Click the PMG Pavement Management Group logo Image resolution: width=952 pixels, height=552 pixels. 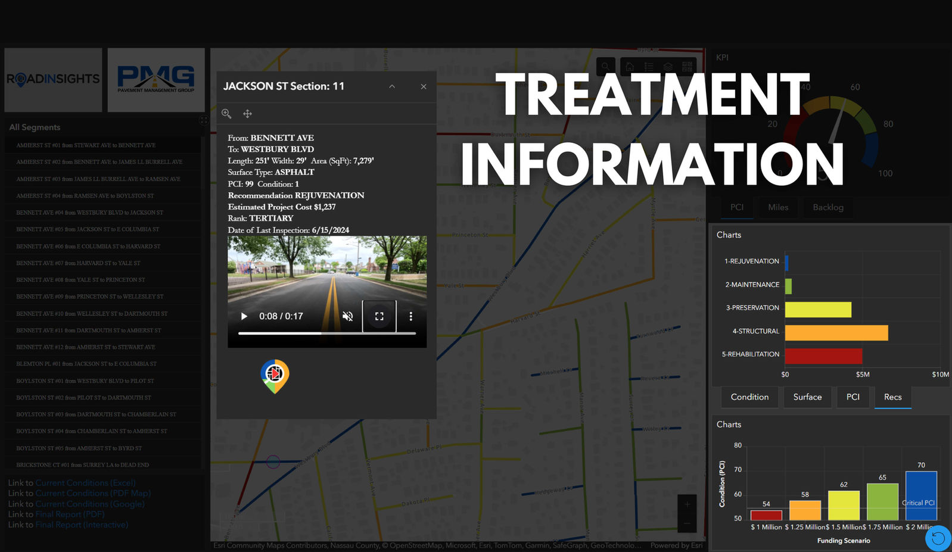(156, 80)
